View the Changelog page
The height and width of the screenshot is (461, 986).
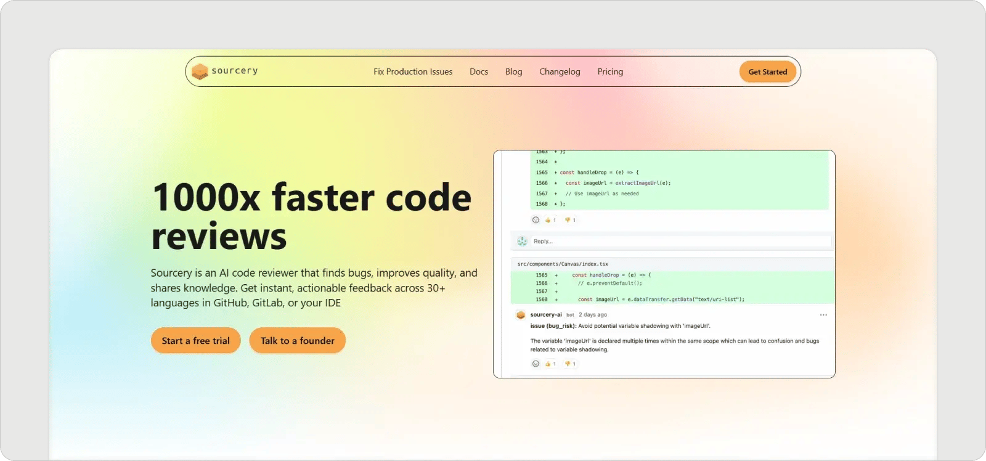[x=560, y=71]
